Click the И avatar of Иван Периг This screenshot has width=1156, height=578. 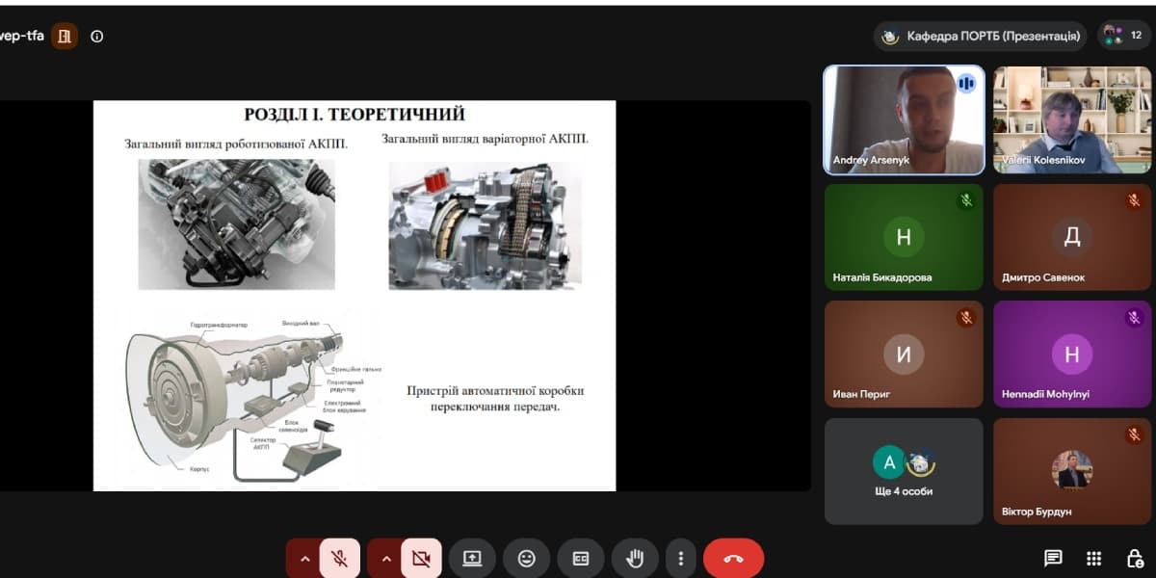pyautogui.click(x=904, y=354)
